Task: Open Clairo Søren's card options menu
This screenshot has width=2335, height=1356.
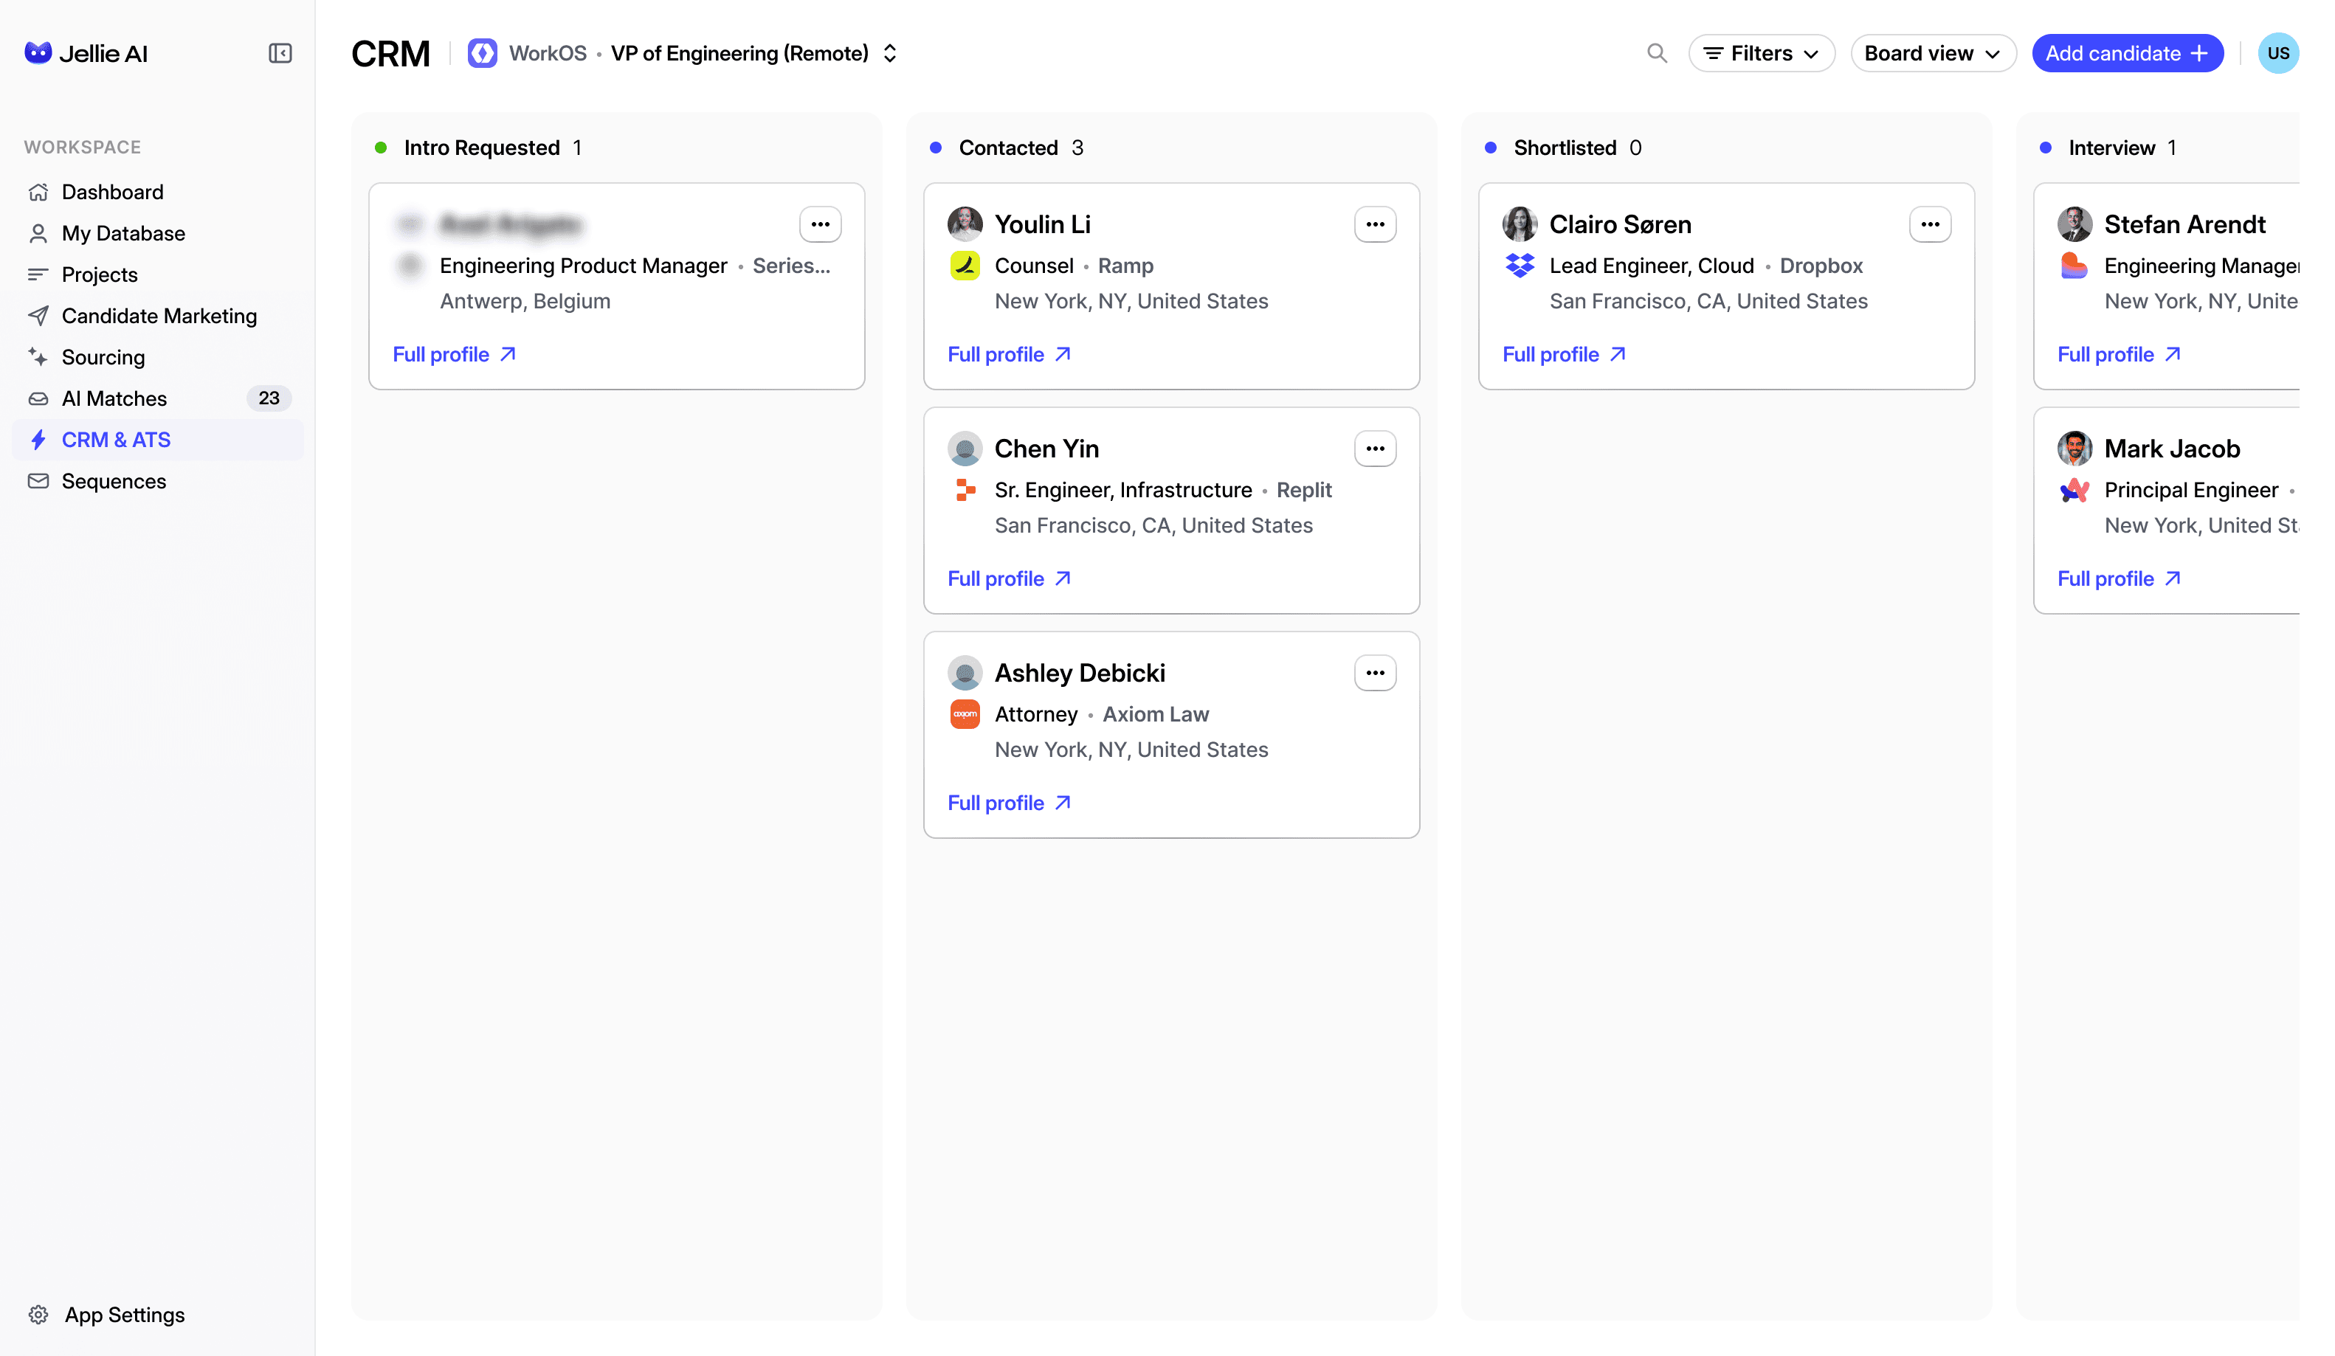Action: (x=1929, y=224)
